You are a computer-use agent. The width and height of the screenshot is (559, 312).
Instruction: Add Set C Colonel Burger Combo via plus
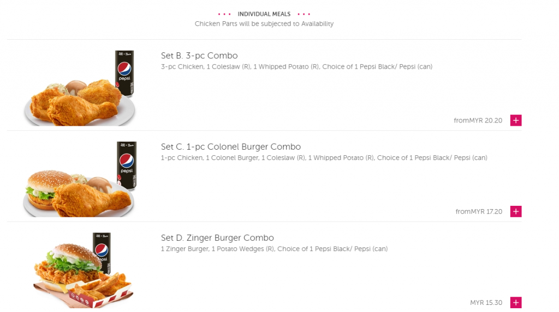click(x=515, y=211)
